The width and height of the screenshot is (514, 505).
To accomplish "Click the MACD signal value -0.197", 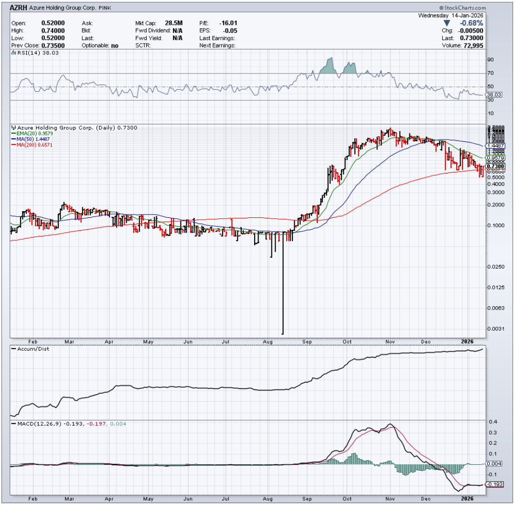I will coord(96,424).
